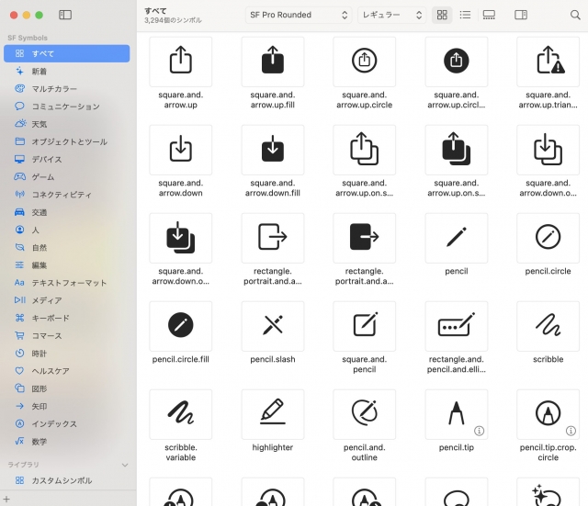Select the outlined arrow.down on stacked squares symbol
588x506 pixels.
click(548, 150)
